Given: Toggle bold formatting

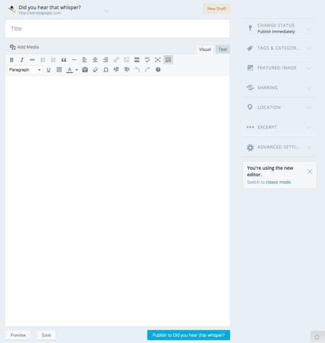Looking at the screenshot, I should (11, 59).
